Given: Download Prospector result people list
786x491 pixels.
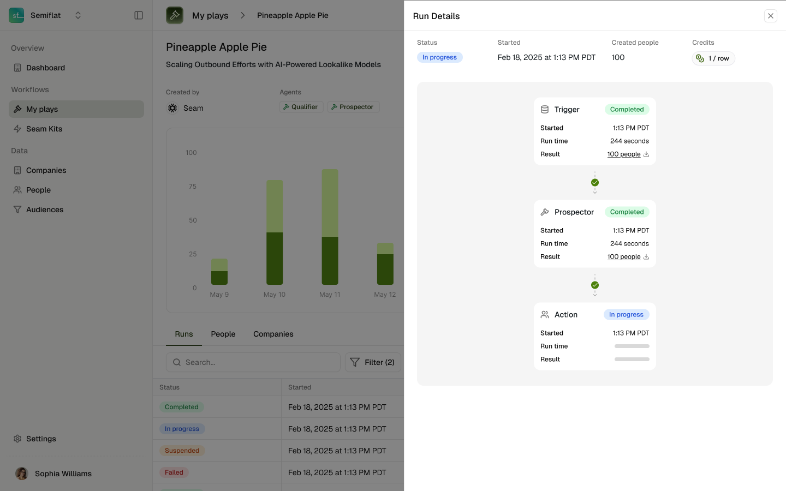Looking at the screenshot, I should (x=646, y=257).
